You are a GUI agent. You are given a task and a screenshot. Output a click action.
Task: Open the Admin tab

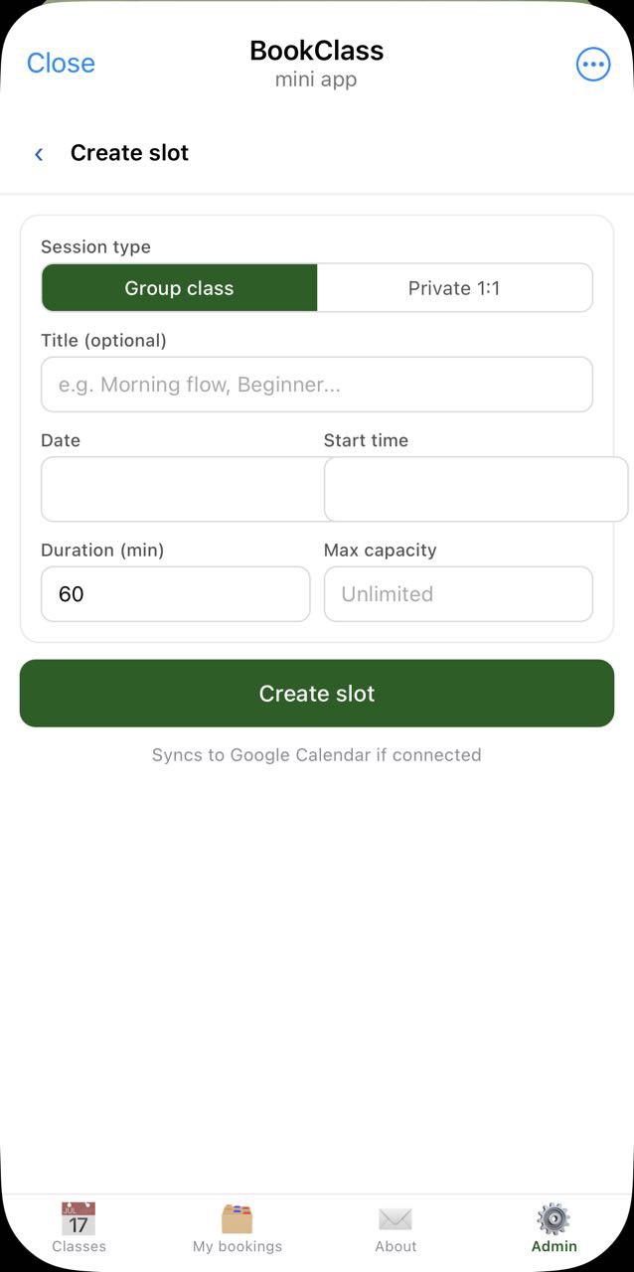pos(554,1230)
